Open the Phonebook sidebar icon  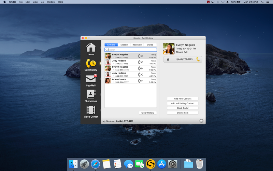(x=91, y=96)
